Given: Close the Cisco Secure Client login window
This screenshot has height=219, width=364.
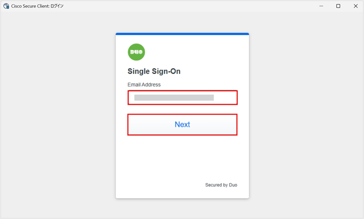Looking at the screenshot, I should click(x=355, y=6).
